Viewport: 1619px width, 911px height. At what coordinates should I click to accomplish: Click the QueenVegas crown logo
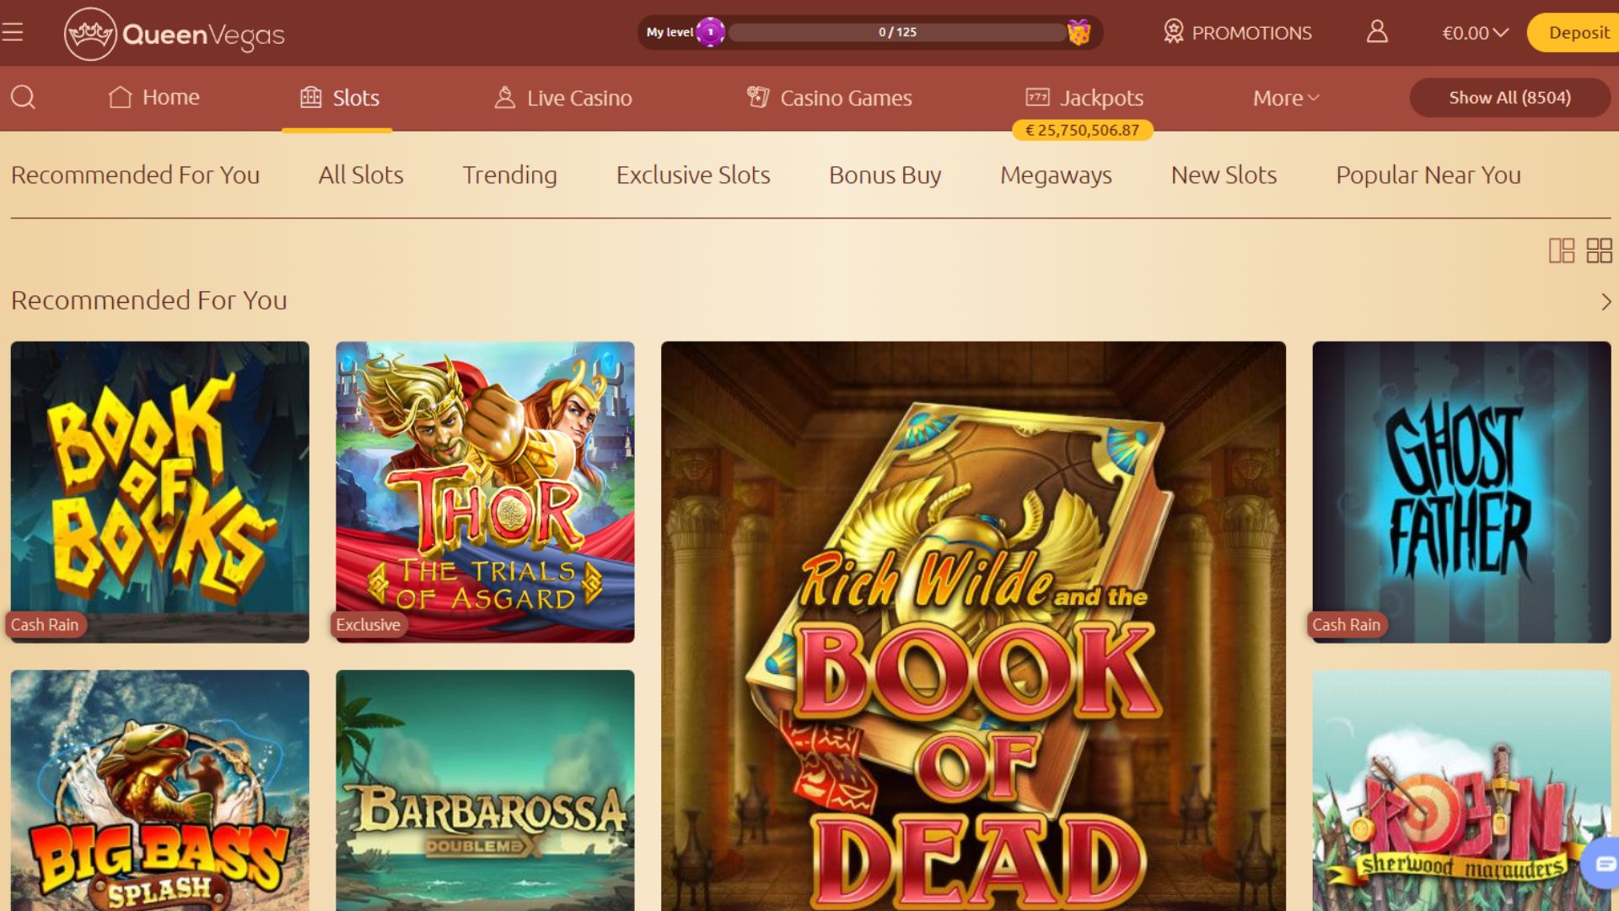(175, 34)
